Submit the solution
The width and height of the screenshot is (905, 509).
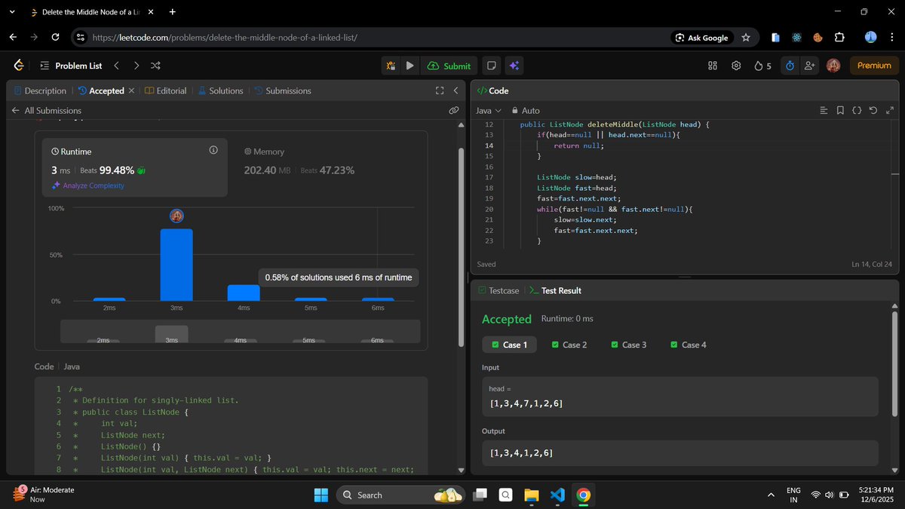tap(449, 66)
